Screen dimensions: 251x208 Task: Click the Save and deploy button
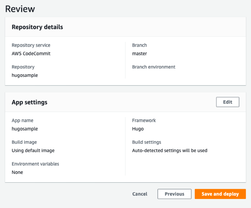[x=220, y=194]
